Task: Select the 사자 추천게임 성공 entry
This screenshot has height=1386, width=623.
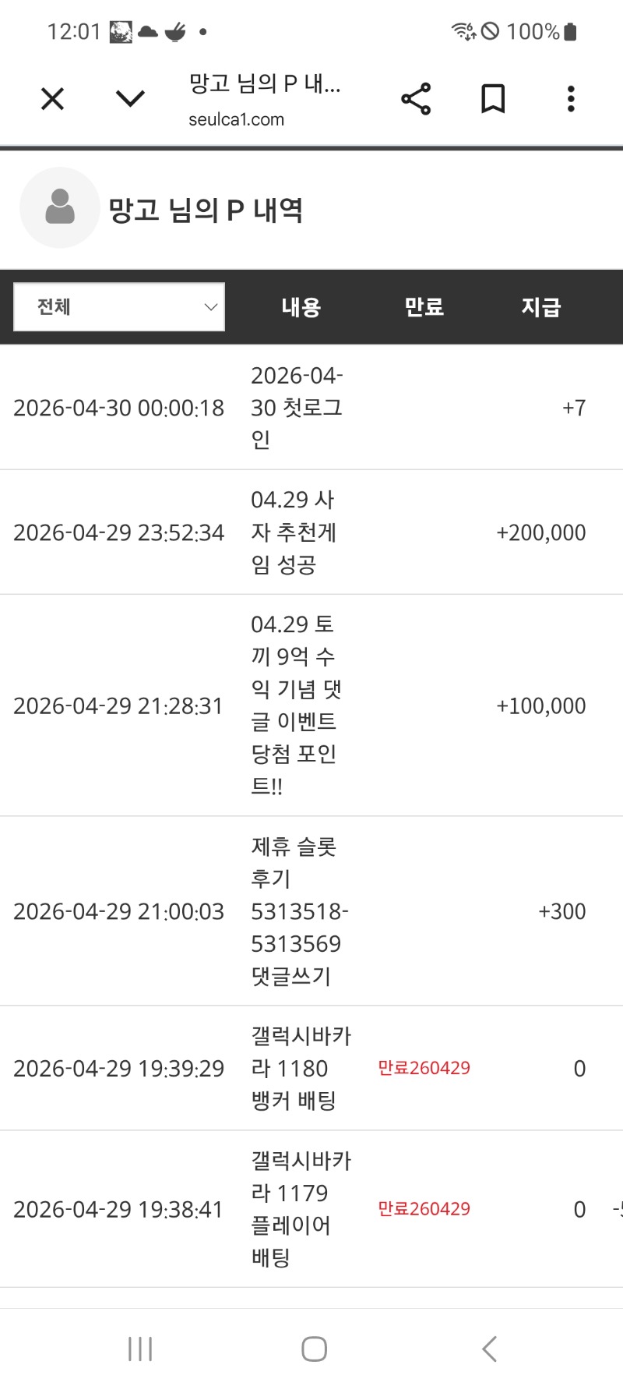Action: (x=294, y=532)
